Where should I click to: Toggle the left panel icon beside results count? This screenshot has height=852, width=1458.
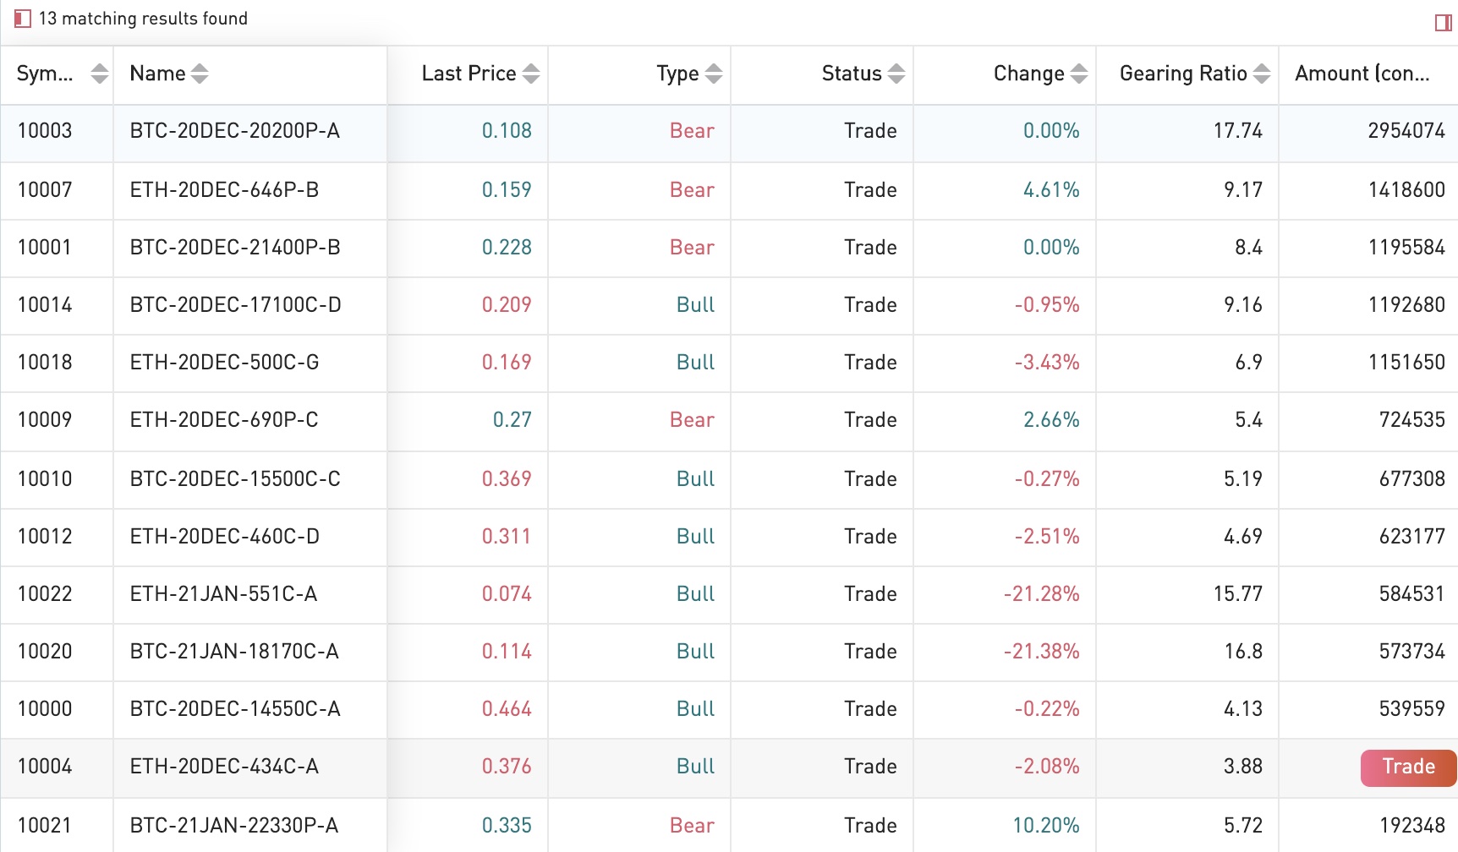pyautogui.click(x=23, y=19)
